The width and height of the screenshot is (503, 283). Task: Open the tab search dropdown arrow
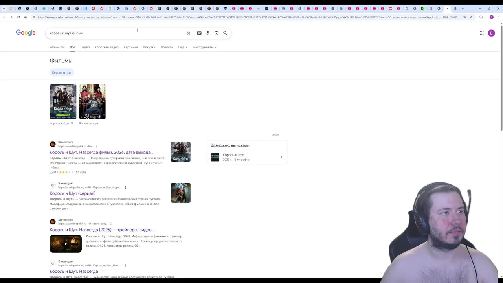4,8
